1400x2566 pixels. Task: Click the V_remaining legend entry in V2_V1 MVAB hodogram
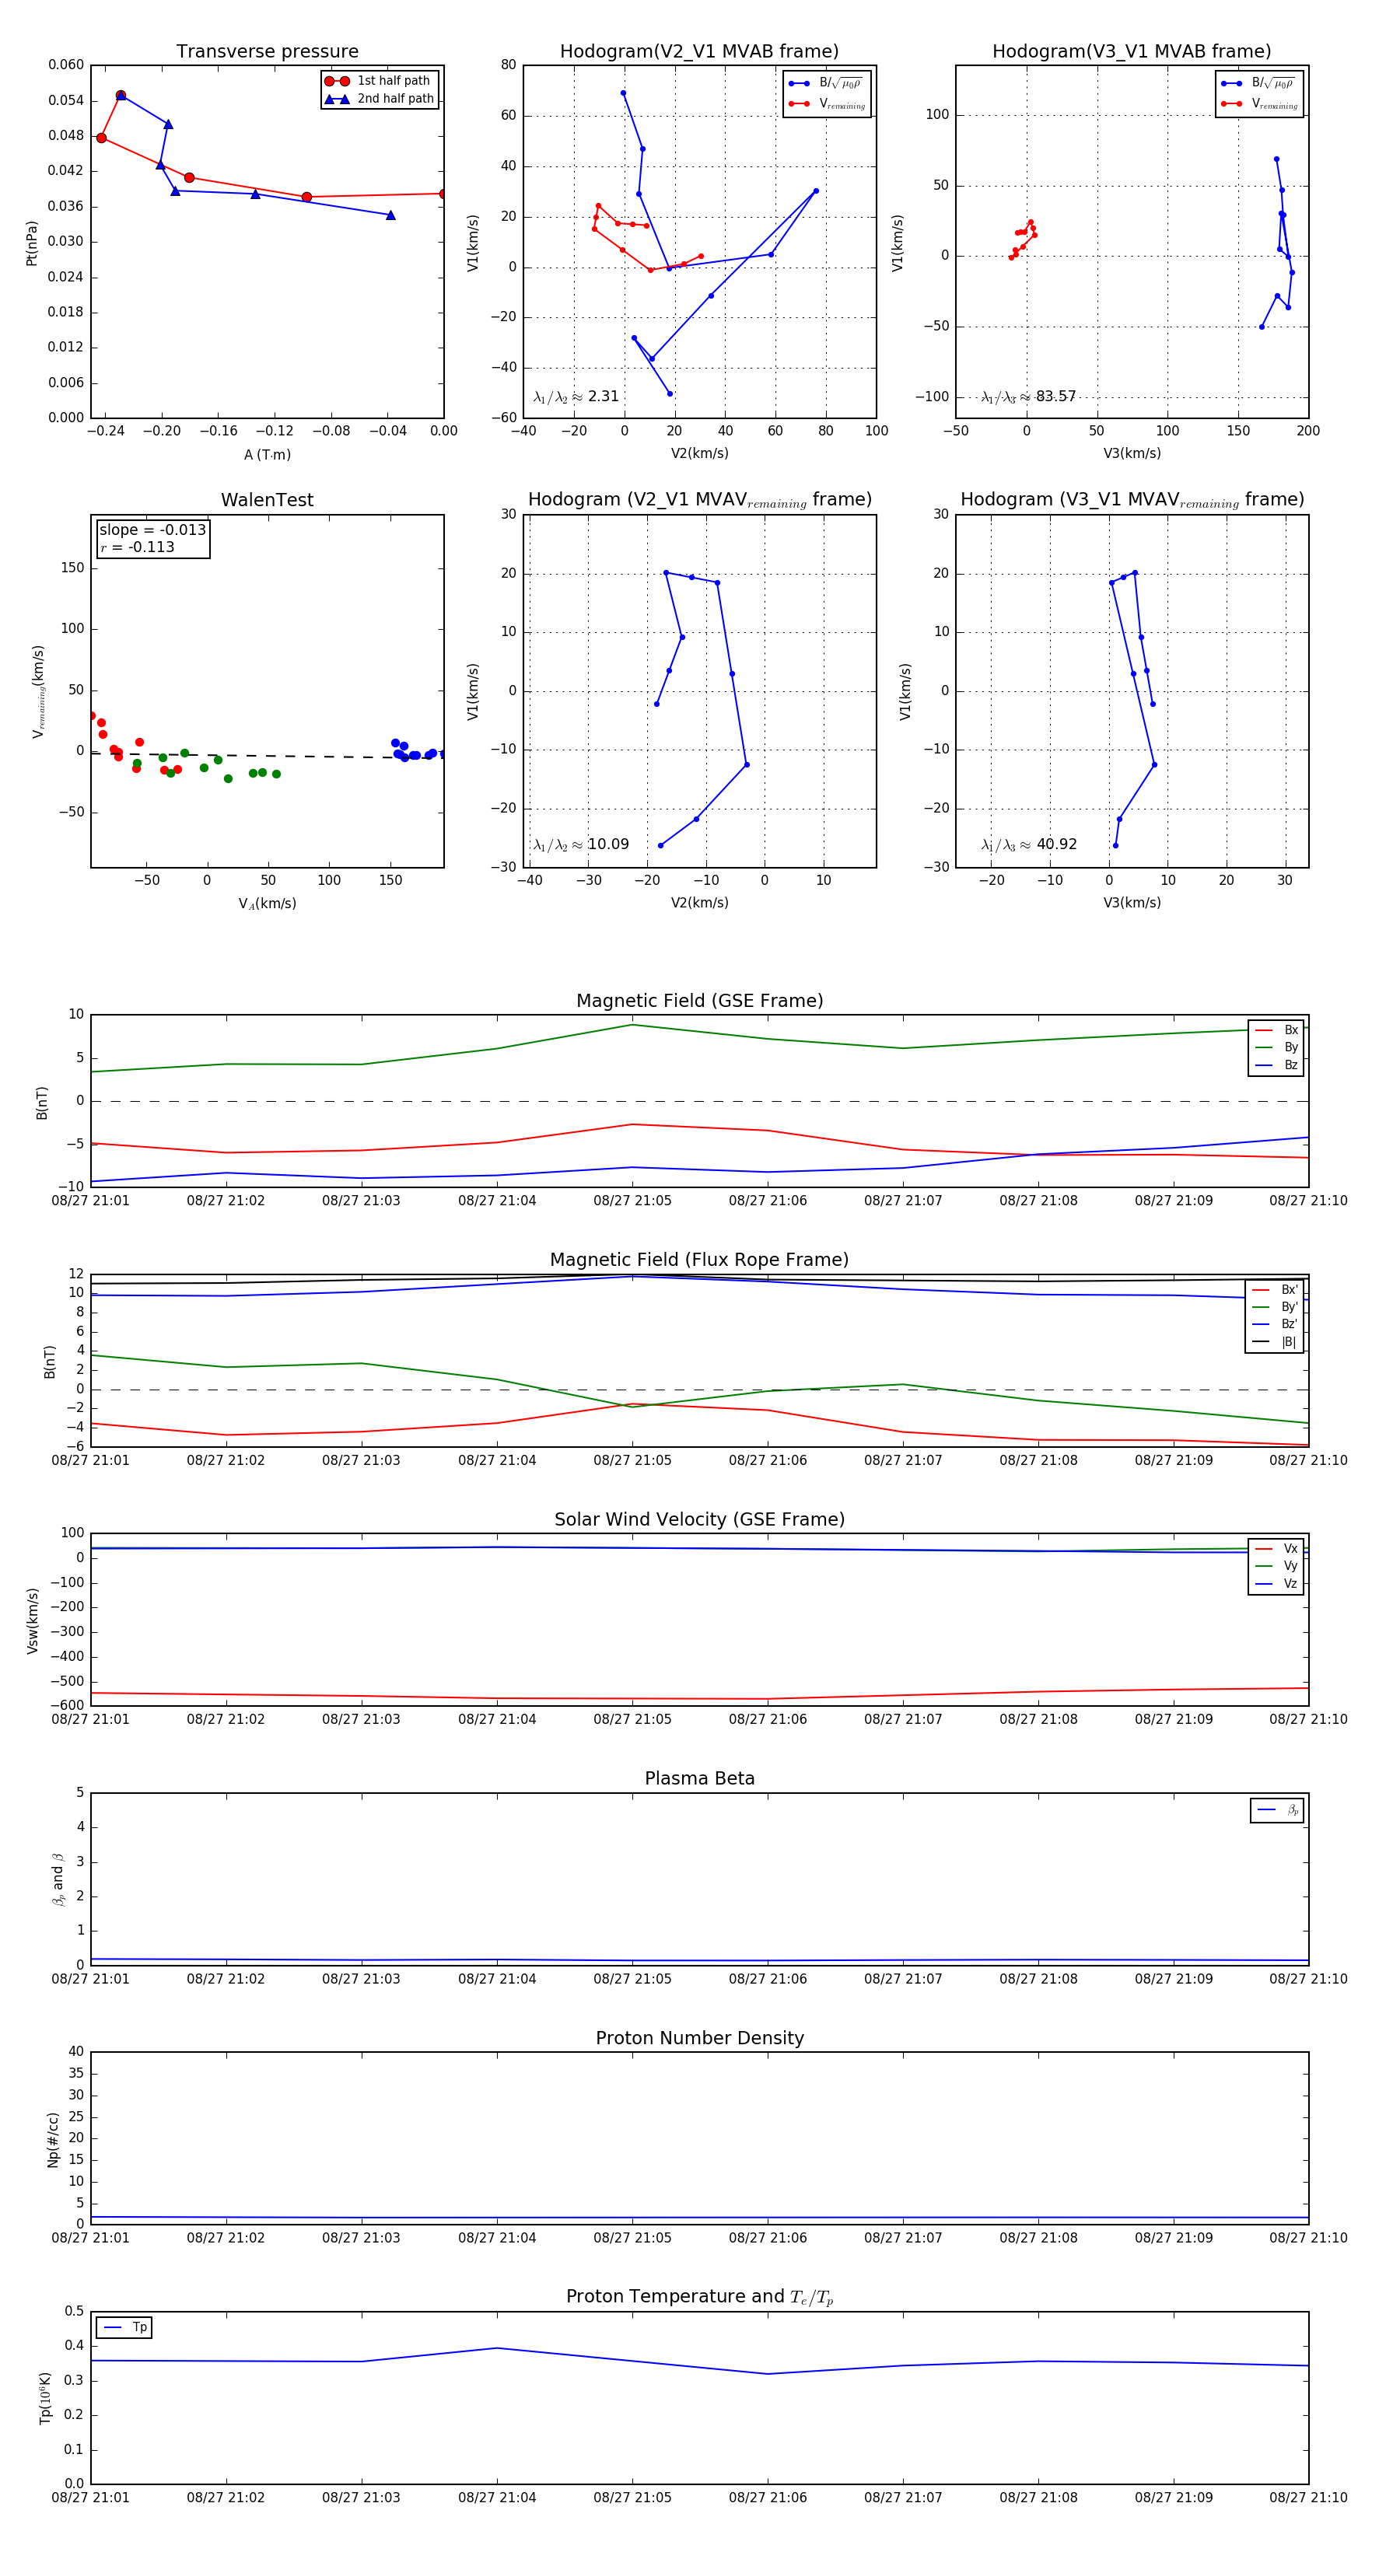pyautogui.click(x=827, y=103)
